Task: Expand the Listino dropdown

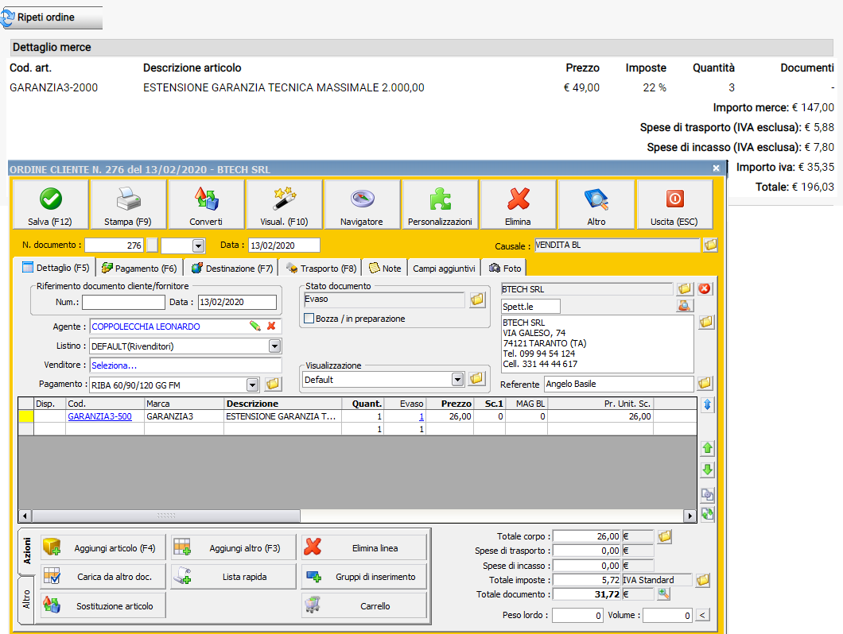Action: 274,346
